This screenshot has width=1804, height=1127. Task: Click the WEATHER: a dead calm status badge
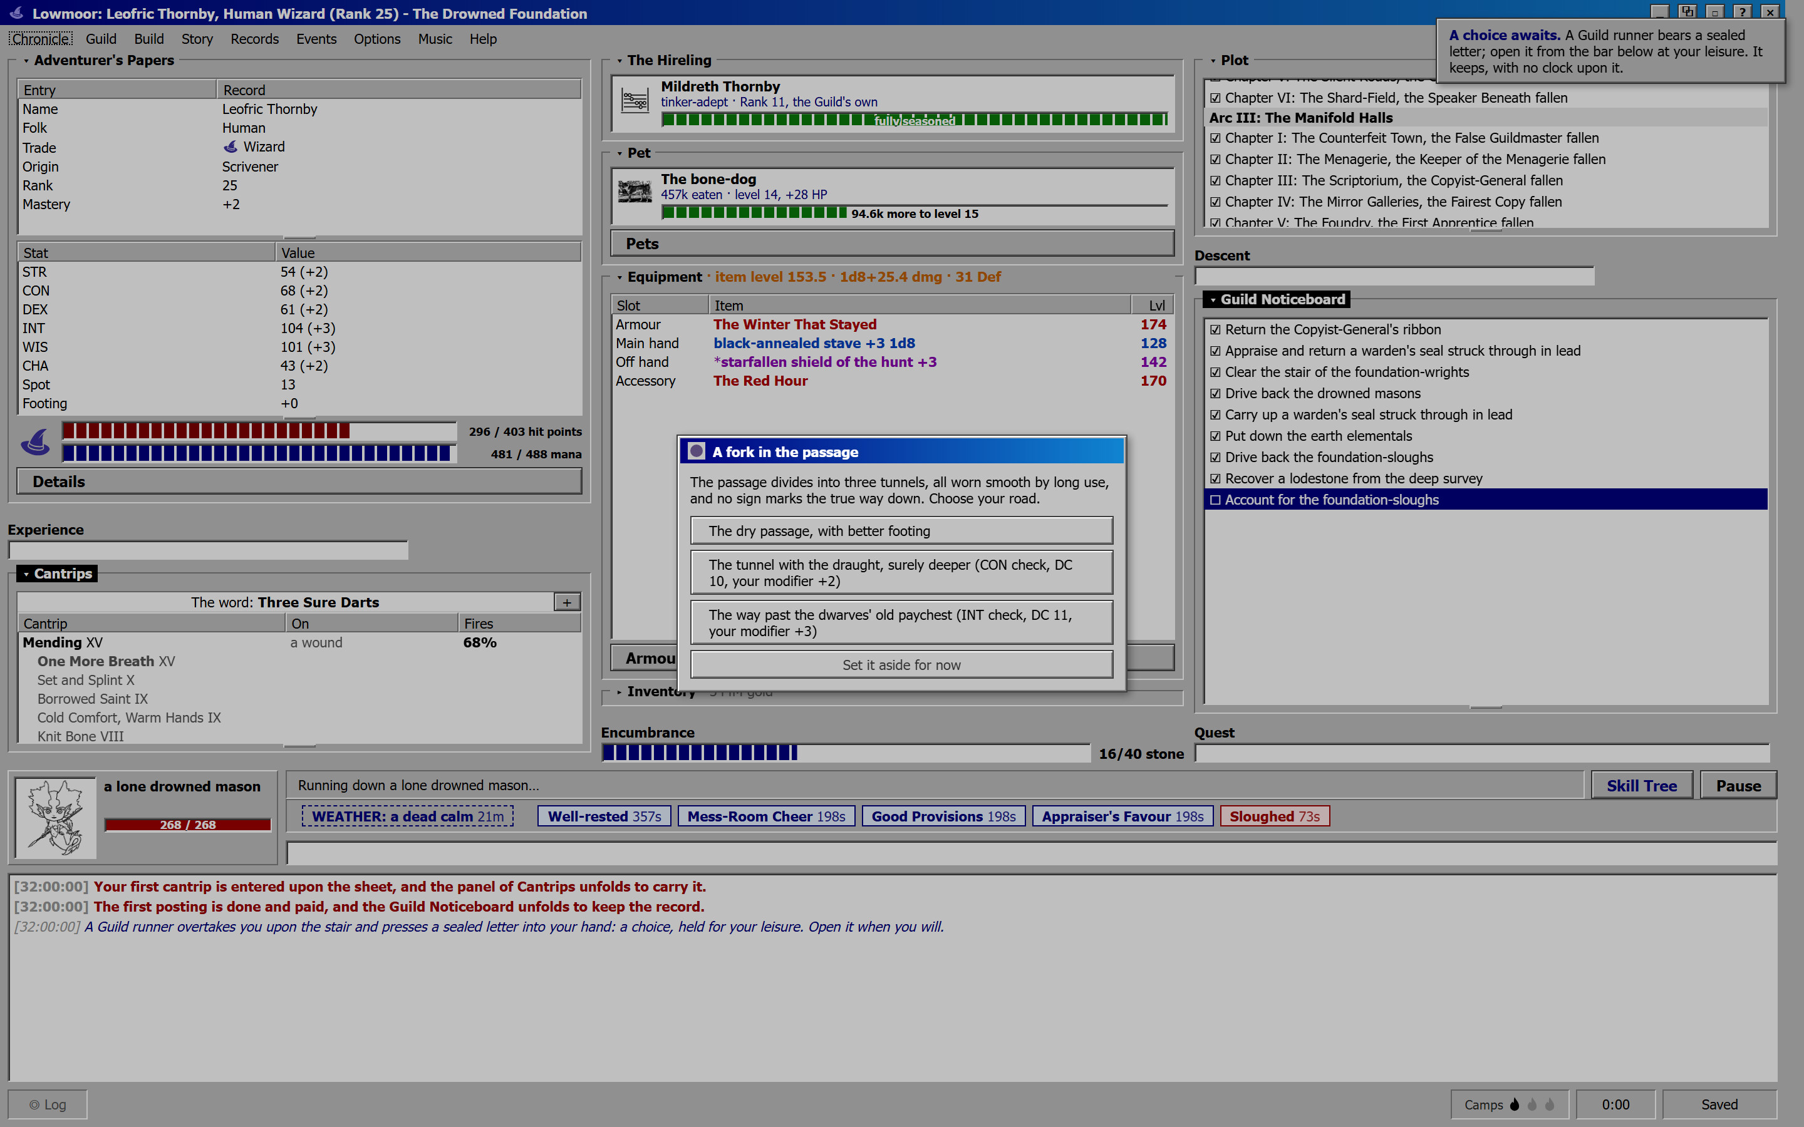coord(407,816)
